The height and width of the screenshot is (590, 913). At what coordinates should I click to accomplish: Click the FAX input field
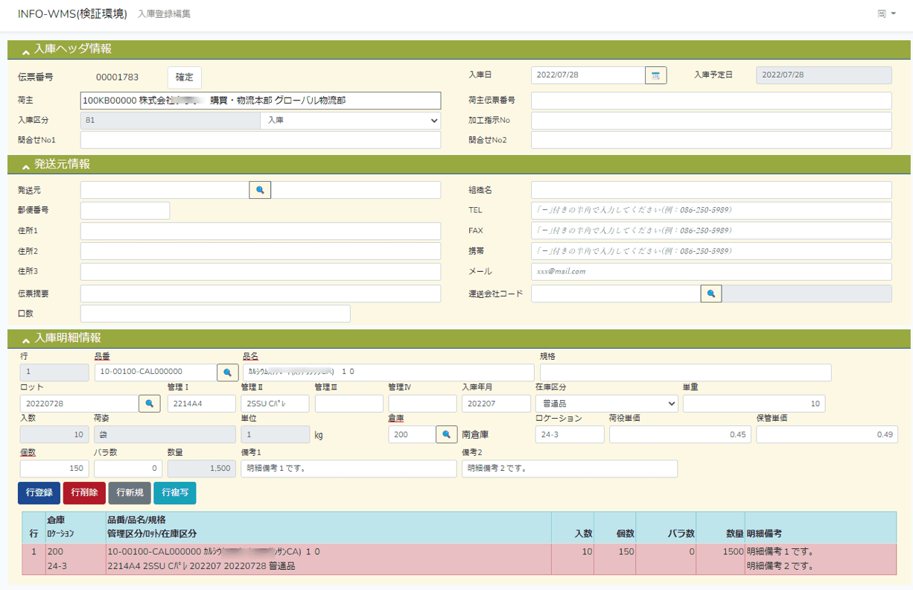click(711, 231)
